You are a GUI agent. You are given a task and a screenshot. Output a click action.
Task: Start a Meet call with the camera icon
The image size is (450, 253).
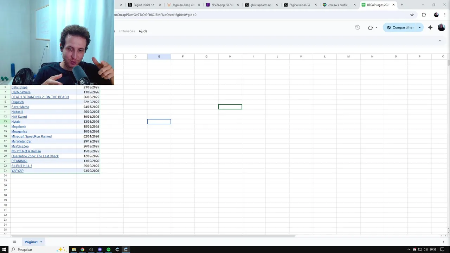coord(371,27)
